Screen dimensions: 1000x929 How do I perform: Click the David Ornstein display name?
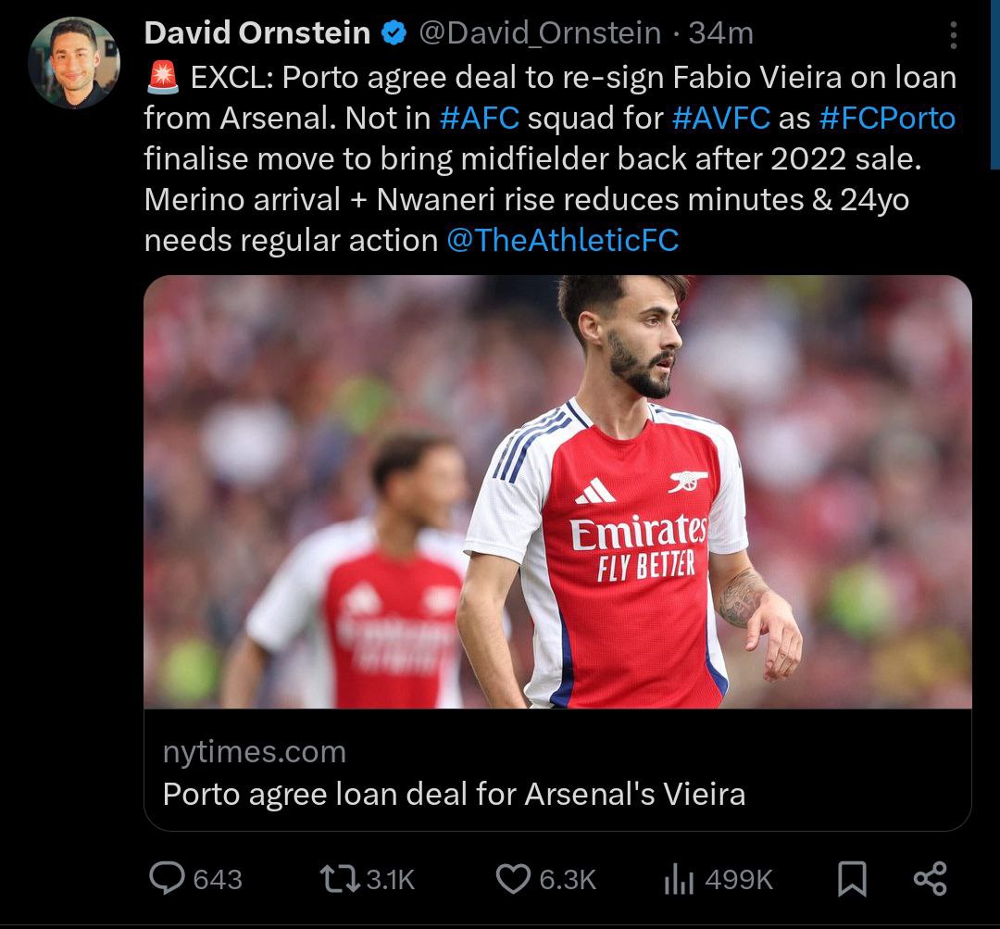click(x=257, y=34)
